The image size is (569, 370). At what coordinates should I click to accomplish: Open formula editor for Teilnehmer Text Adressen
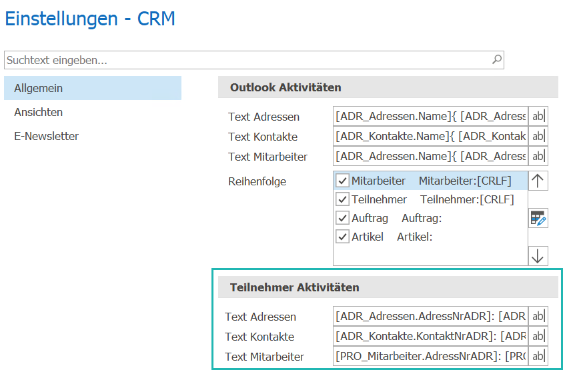tap(538, 316)
